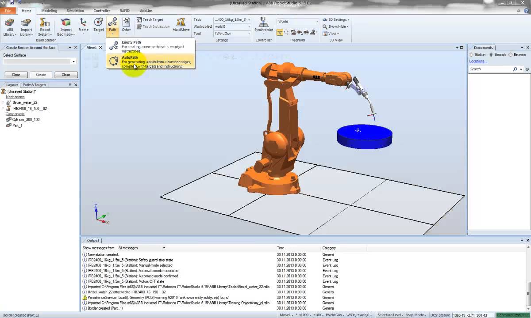Click the Controller status indicator
This screenshot has height=318, width=531.
pos(512,315)
